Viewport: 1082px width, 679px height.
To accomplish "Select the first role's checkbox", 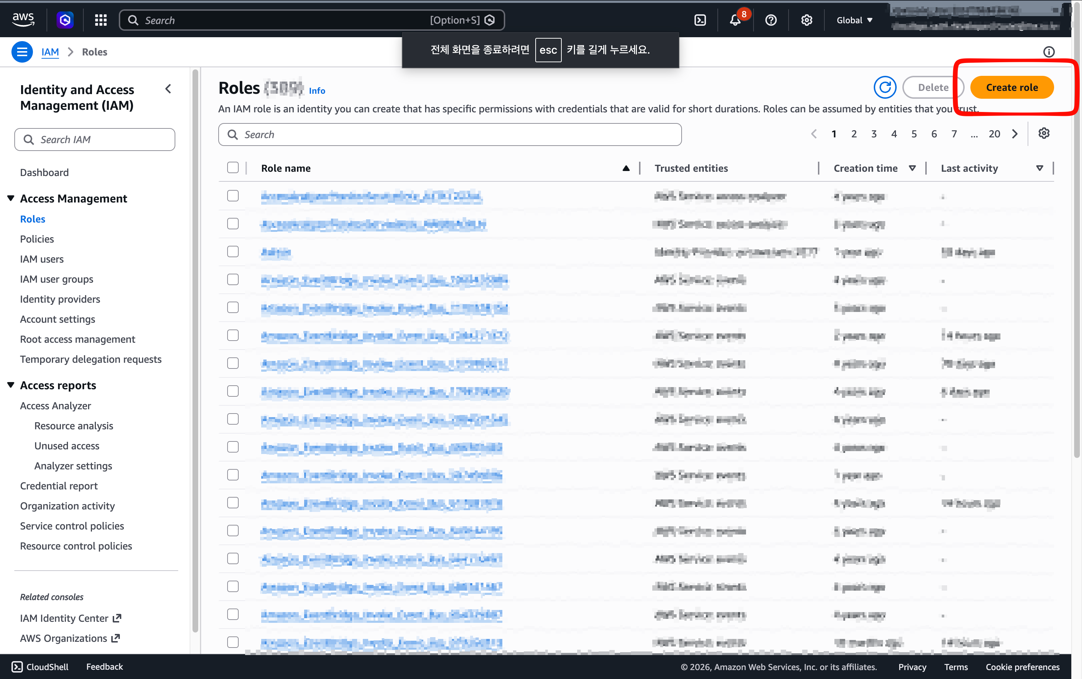I will pyautogui.click(x=233, y=196).
